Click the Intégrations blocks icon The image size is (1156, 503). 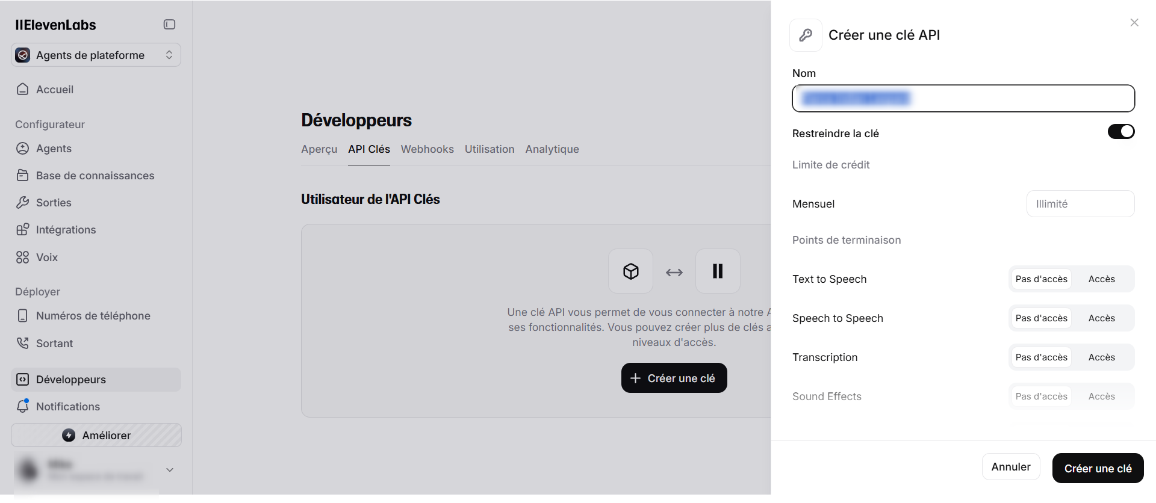[x=23, y=229]
